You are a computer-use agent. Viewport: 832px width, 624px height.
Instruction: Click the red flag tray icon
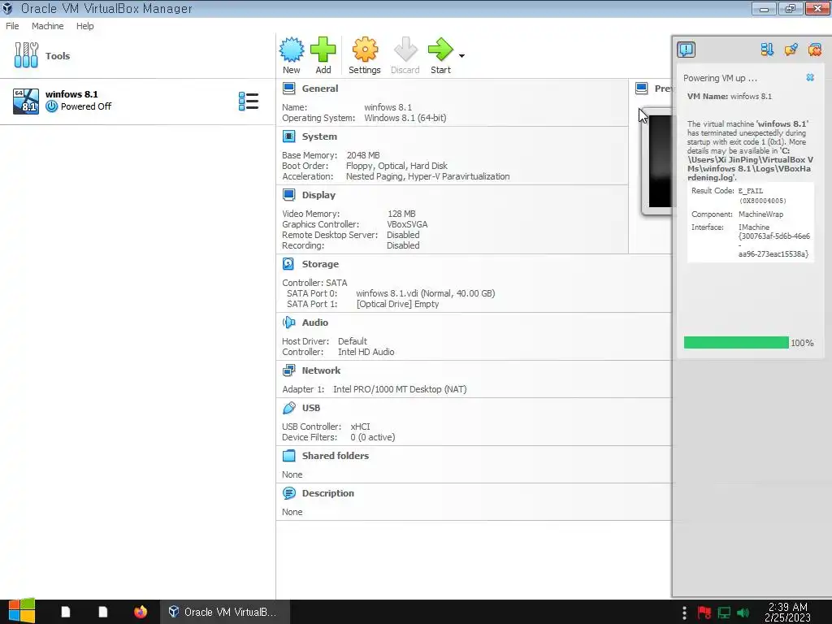click(704, 613)
